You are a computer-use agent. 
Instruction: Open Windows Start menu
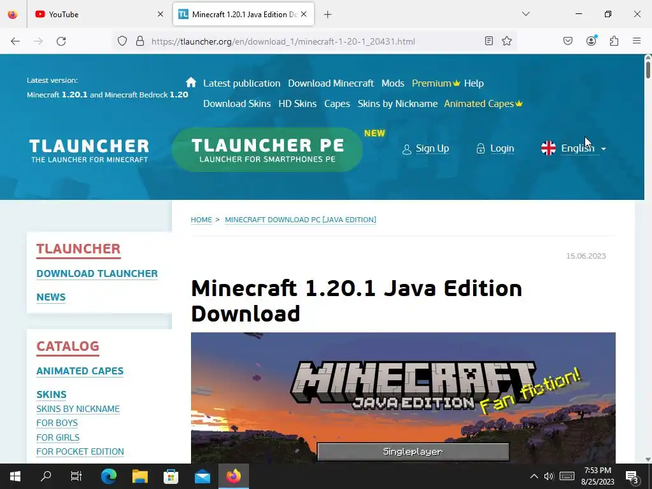coord(15,476)
